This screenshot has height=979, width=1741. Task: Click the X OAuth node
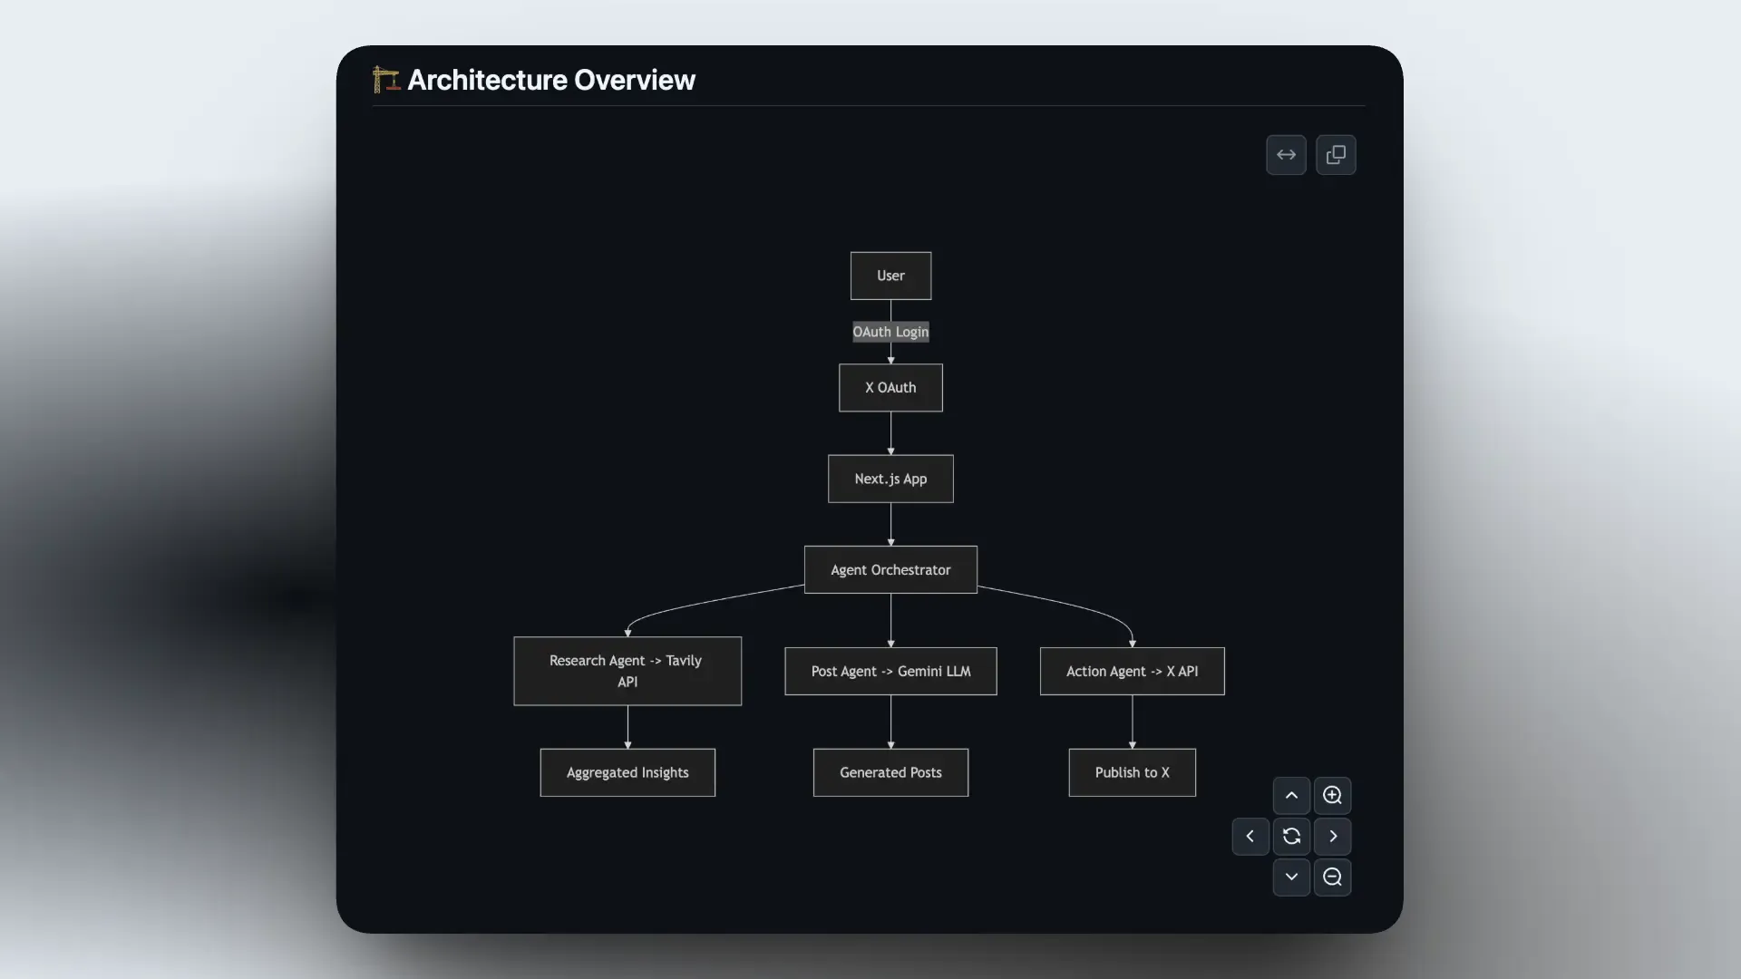[x=890, y=388]
